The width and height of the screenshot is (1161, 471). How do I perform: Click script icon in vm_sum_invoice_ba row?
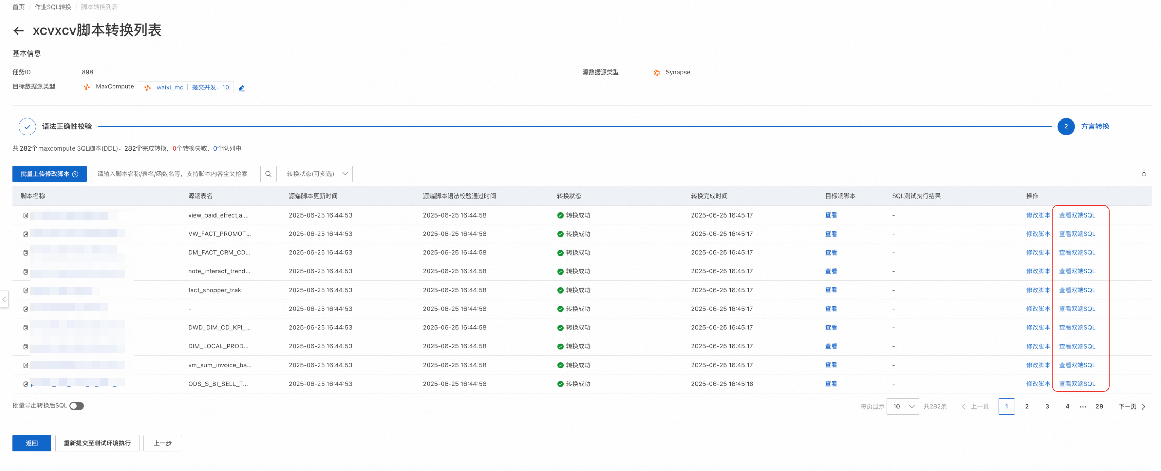(x=26, y=365)
